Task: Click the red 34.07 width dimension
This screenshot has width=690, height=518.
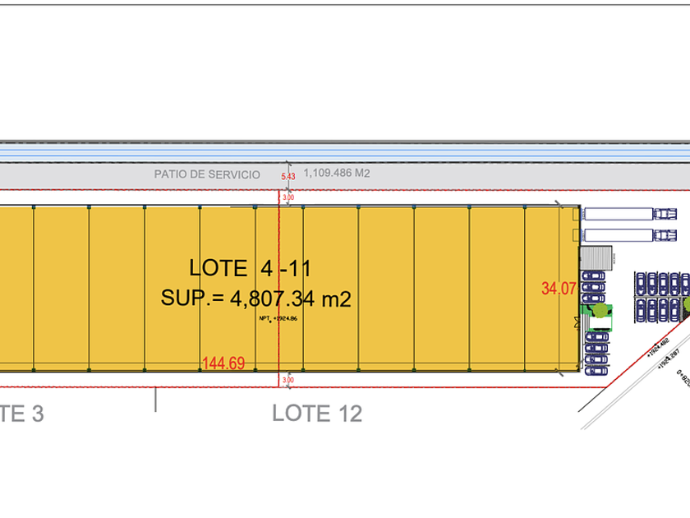Action: [557, 289]
